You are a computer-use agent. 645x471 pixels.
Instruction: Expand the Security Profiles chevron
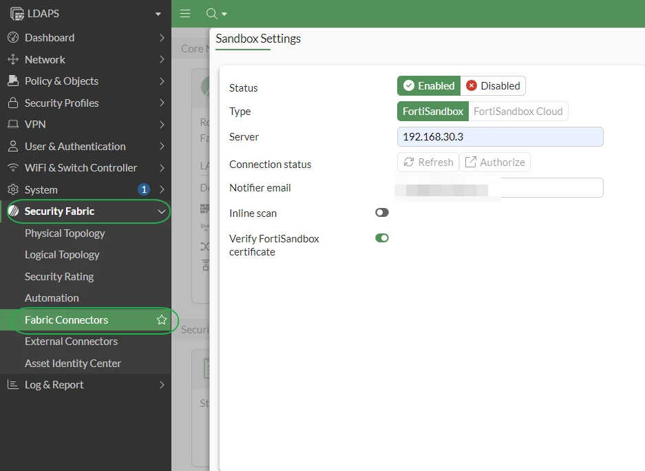coord(162,103)
